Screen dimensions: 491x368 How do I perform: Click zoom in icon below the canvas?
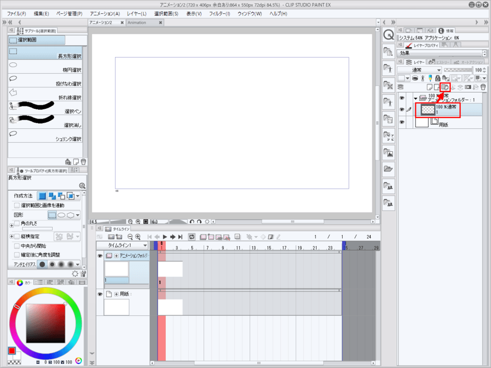(138, 221)
